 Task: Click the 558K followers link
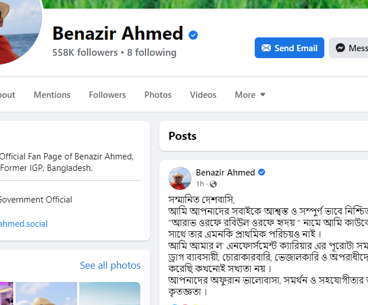point(85,52)
